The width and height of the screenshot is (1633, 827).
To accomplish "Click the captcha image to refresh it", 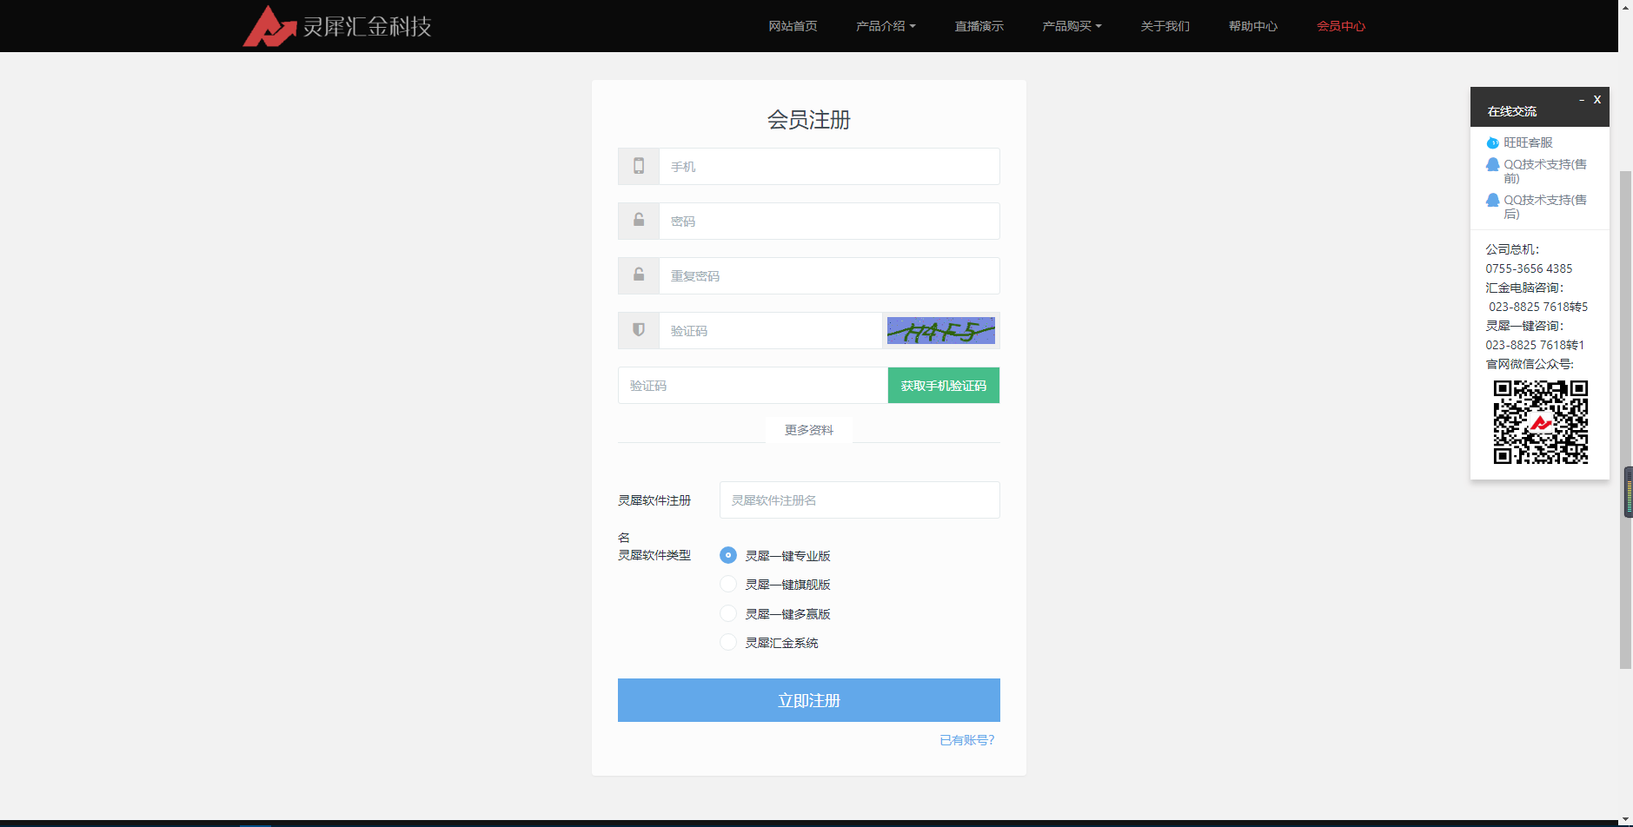I will [940, 330].
